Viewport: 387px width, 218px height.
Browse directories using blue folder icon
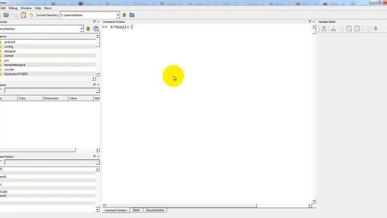click(x=132, y=15)
